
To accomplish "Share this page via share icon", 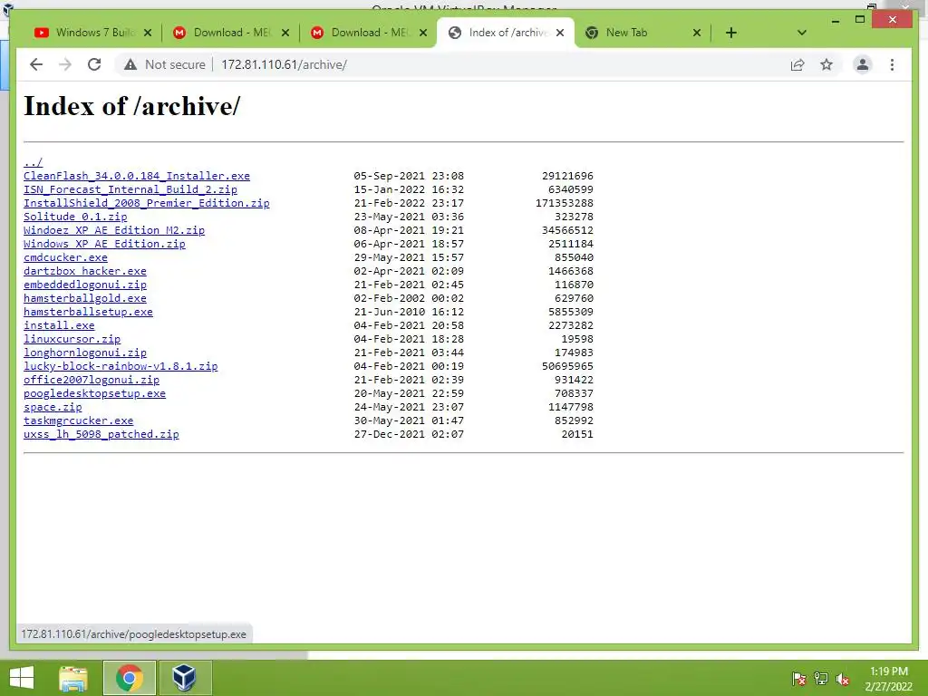I will click(797, 64).
